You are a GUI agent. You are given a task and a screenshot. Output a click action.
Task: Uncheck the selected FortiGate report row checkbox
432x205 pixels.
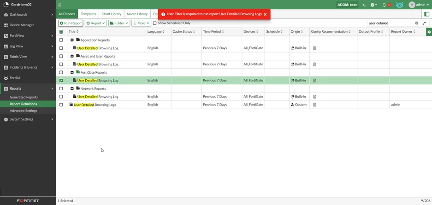(61, 81)
